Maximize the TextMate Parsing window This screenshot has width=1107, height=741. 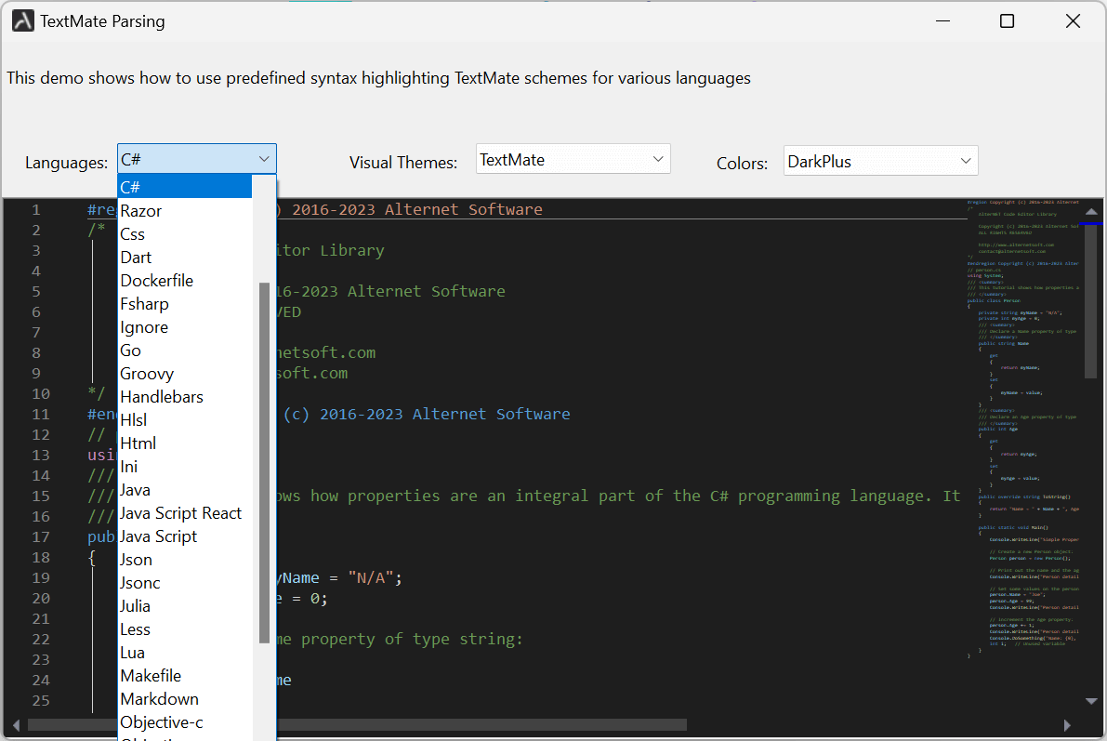1008,21
